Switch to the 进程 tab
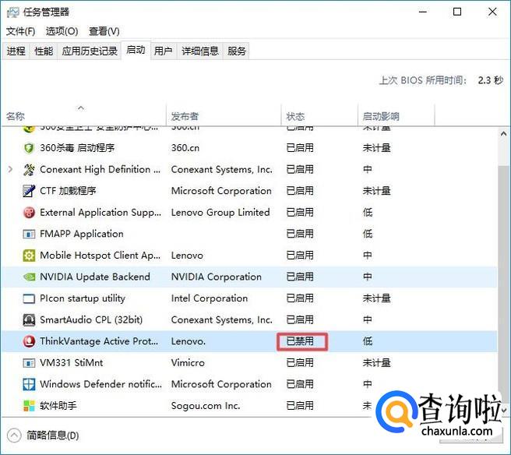This screenshot has height=455, width=511. 16,51
